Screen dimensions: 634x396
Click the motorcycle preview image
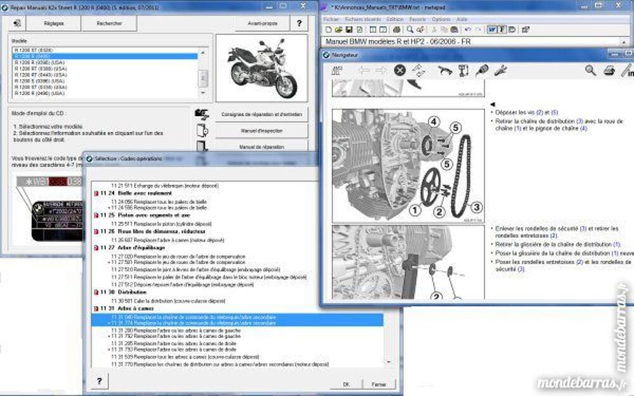click(262, 68)
